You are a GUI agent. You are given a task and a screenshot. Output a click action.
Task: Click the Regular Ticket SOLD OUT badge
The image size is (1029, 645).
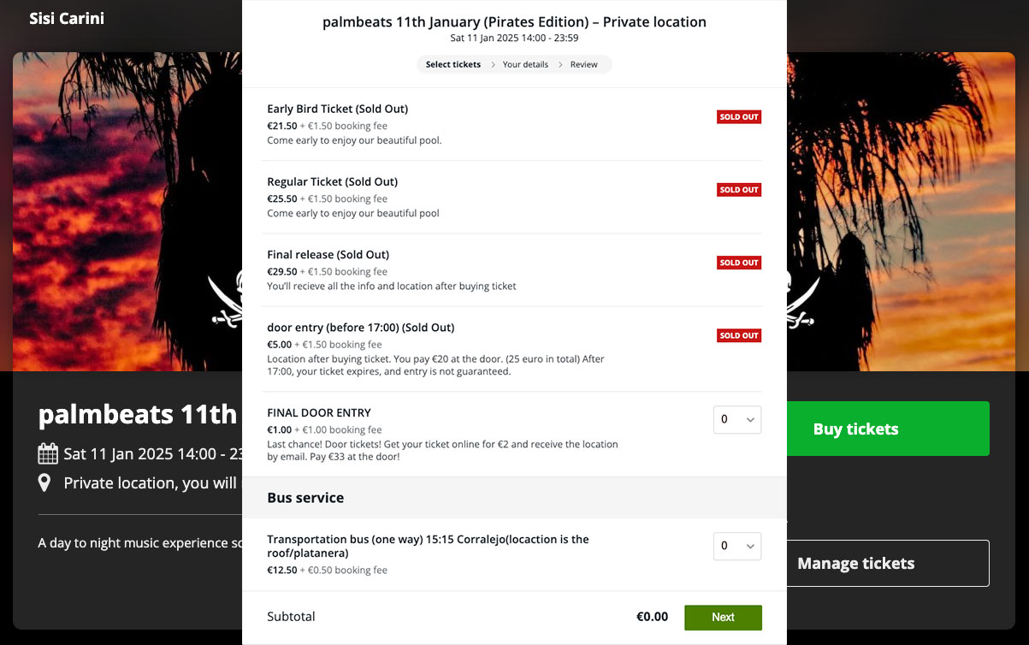click(x=739, y=190)
